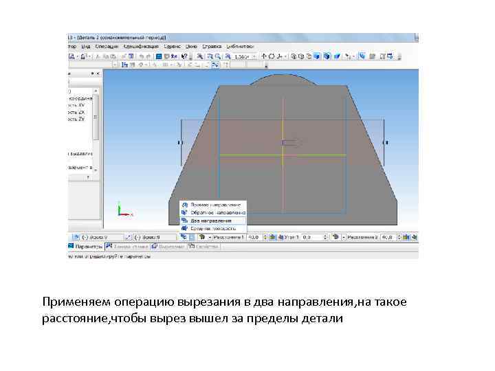This screenshot has width=495, height=371.
Task: Open the Окно menu
Action: (x=191, y=47)
